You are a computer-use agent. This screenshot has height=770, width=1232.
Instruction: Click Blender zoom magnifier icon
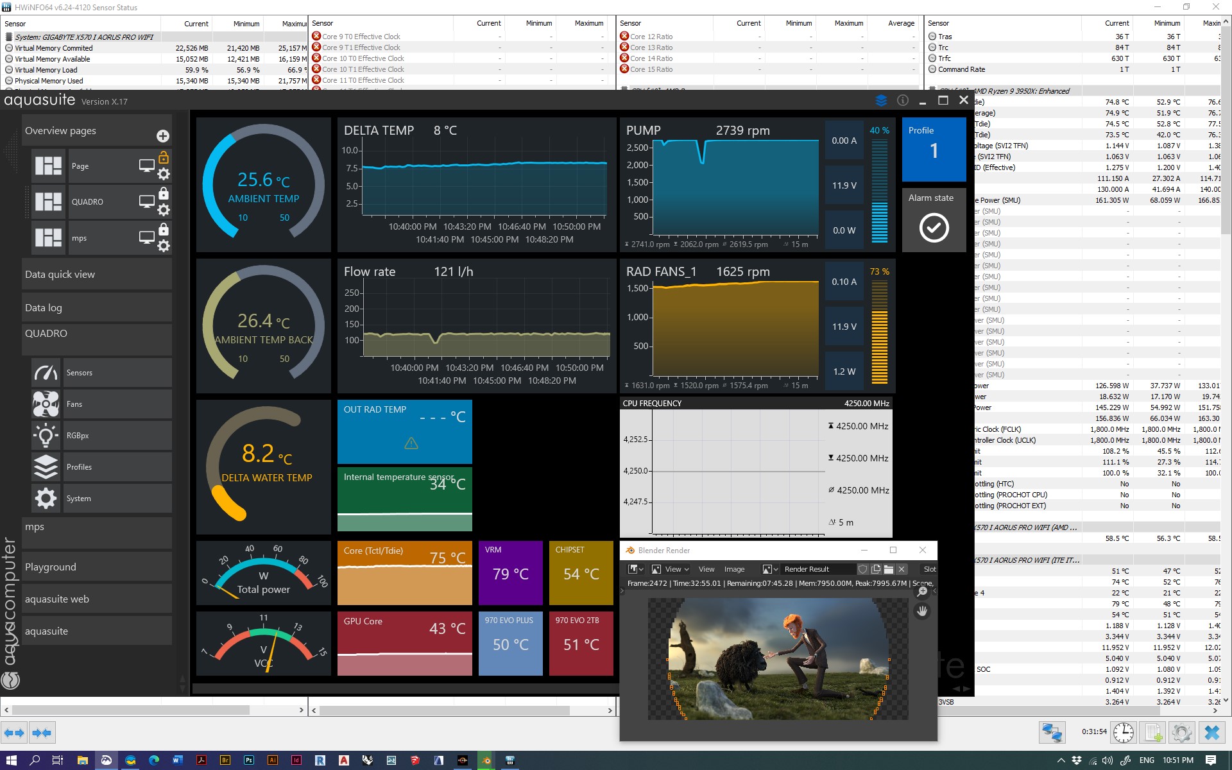pos(922,592)
